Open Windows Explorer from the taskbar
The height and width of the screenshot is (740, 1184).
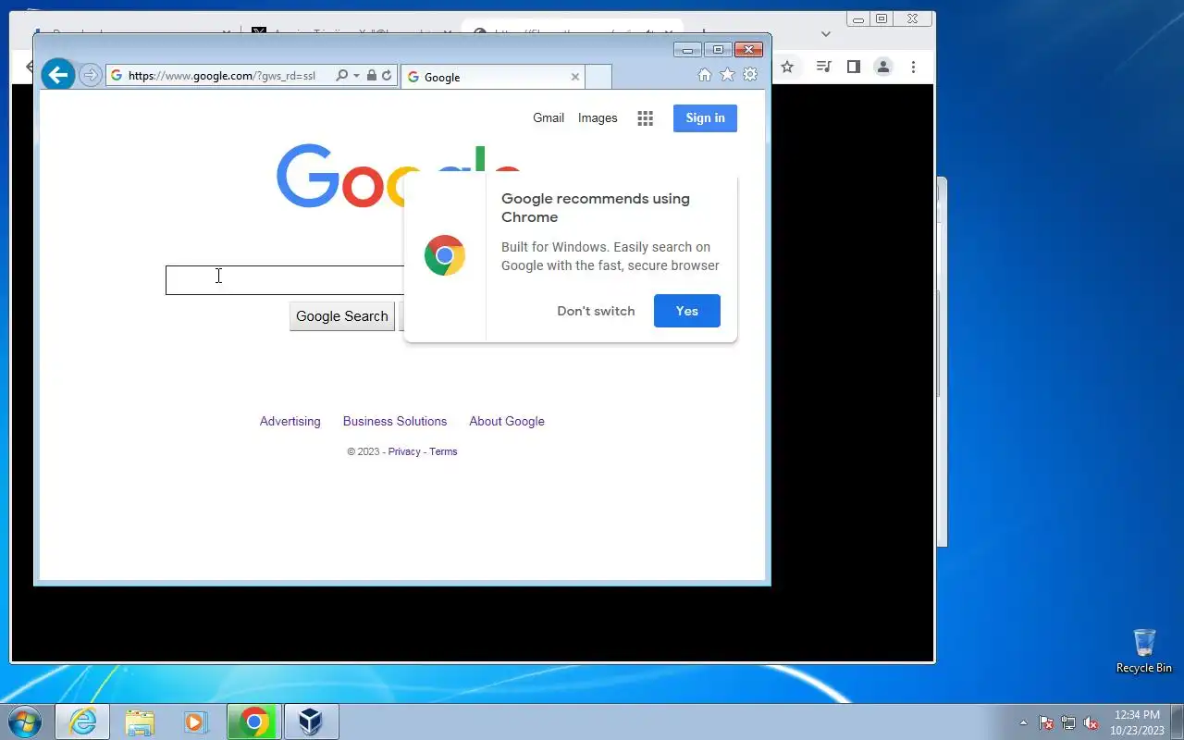pos(140,721)
